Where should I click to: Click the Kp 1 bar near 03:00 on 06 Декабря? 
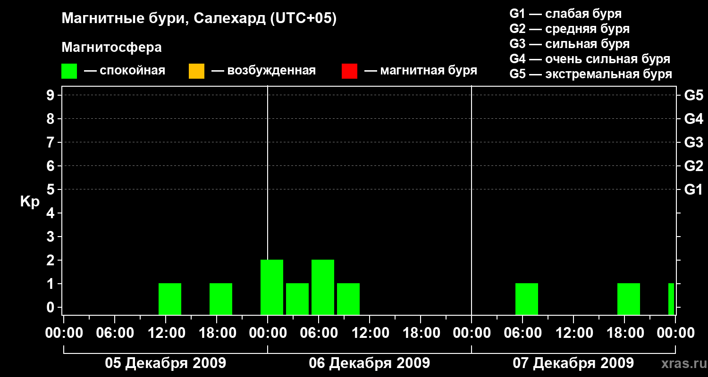pos(297,299)
